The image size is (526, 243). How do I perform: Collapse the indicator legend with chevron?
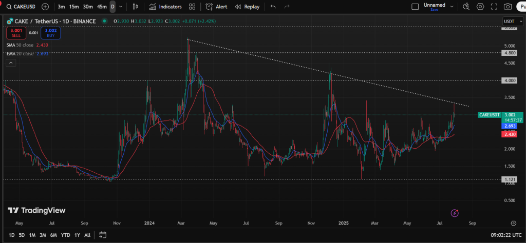(x=11, y=63)
